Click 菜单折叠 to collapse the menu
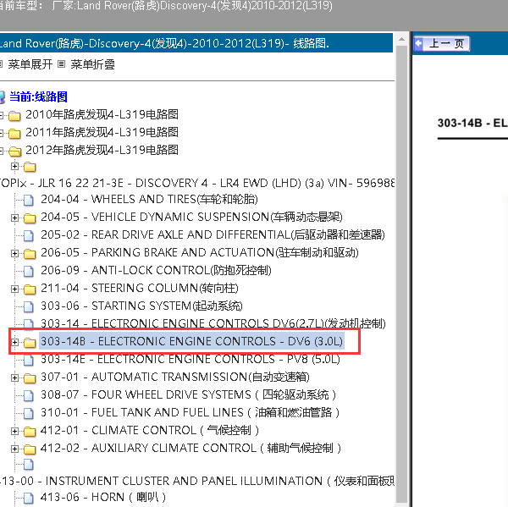Screen dimensions: 508x507 click(92, 64)
